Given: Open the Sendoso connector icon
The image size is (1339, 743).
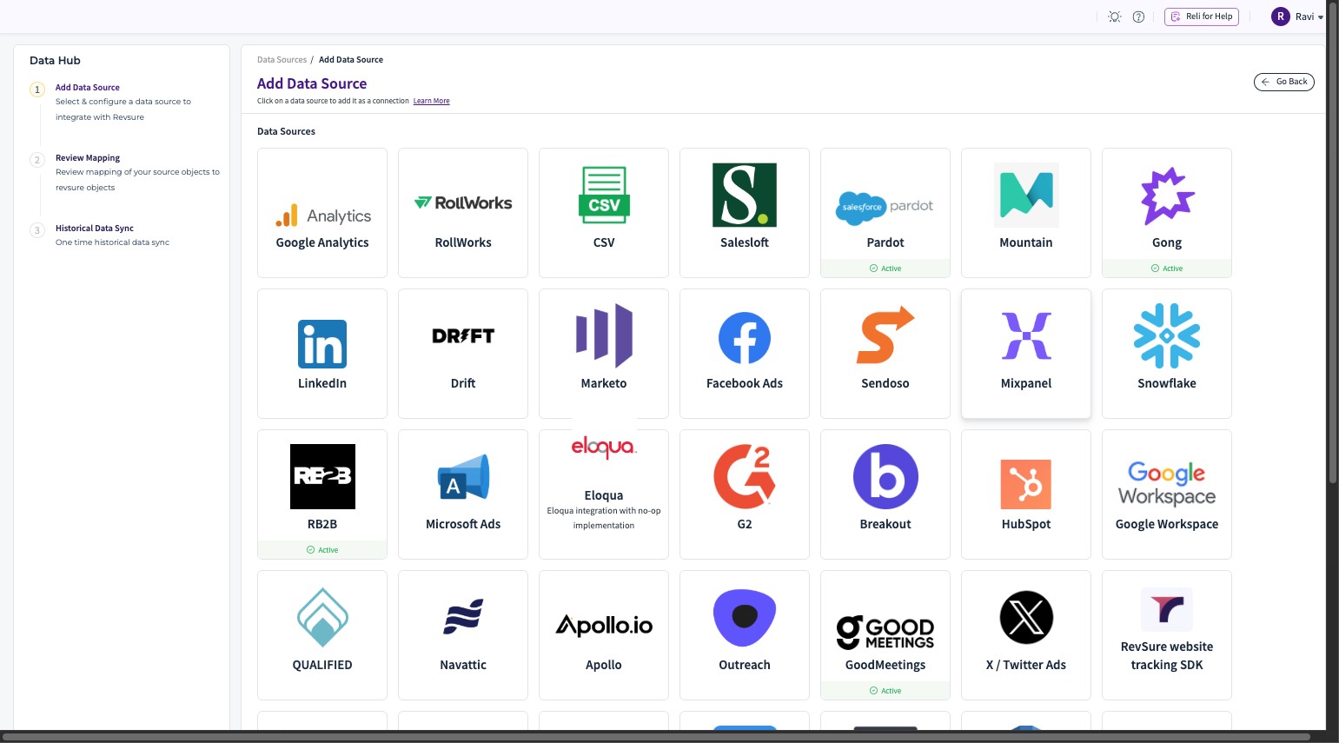Looking at the screenshot, I should point(885,335).
